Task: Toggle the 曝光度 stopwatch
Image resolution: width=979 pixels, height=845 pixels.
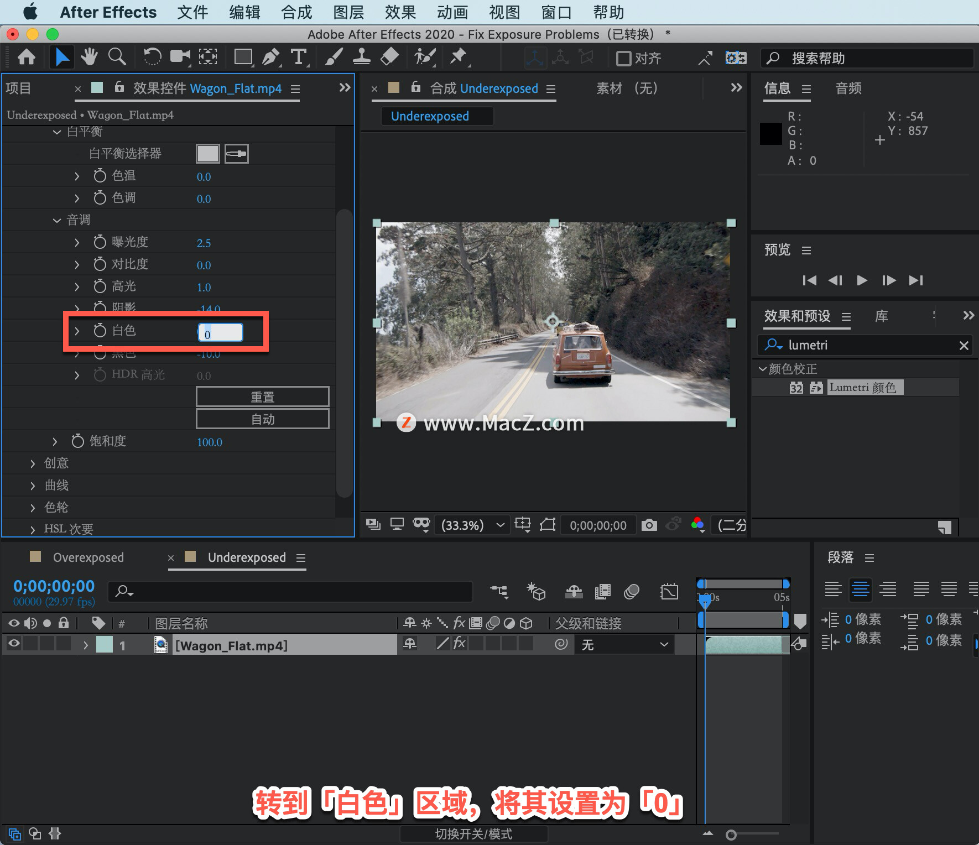Action: click(100, 242)
